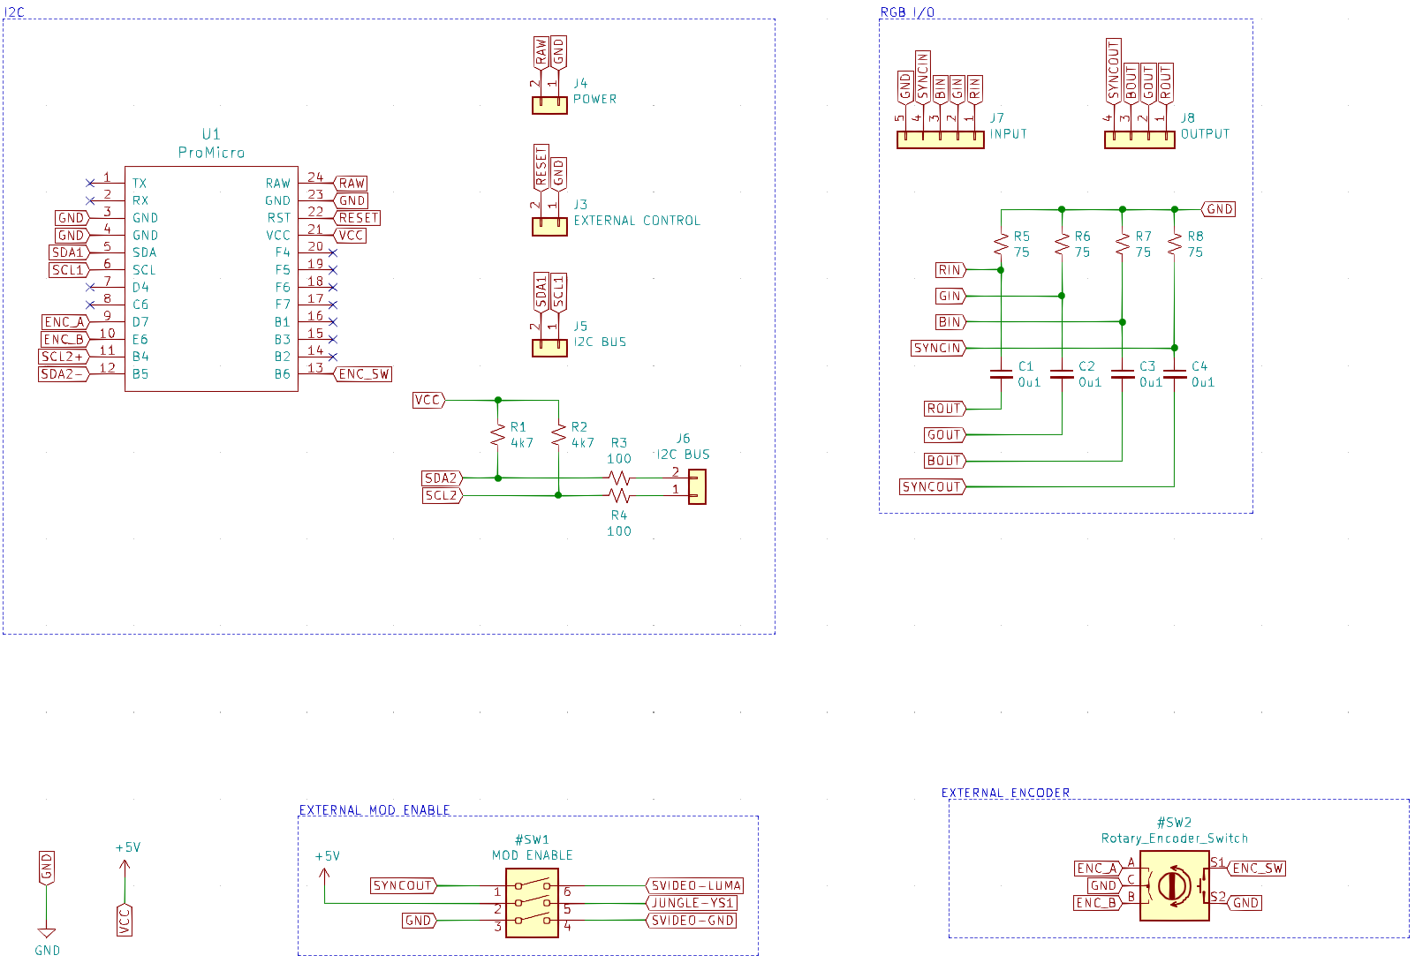Select the J8 OUTPUT connector symbol

point(1139,139)
